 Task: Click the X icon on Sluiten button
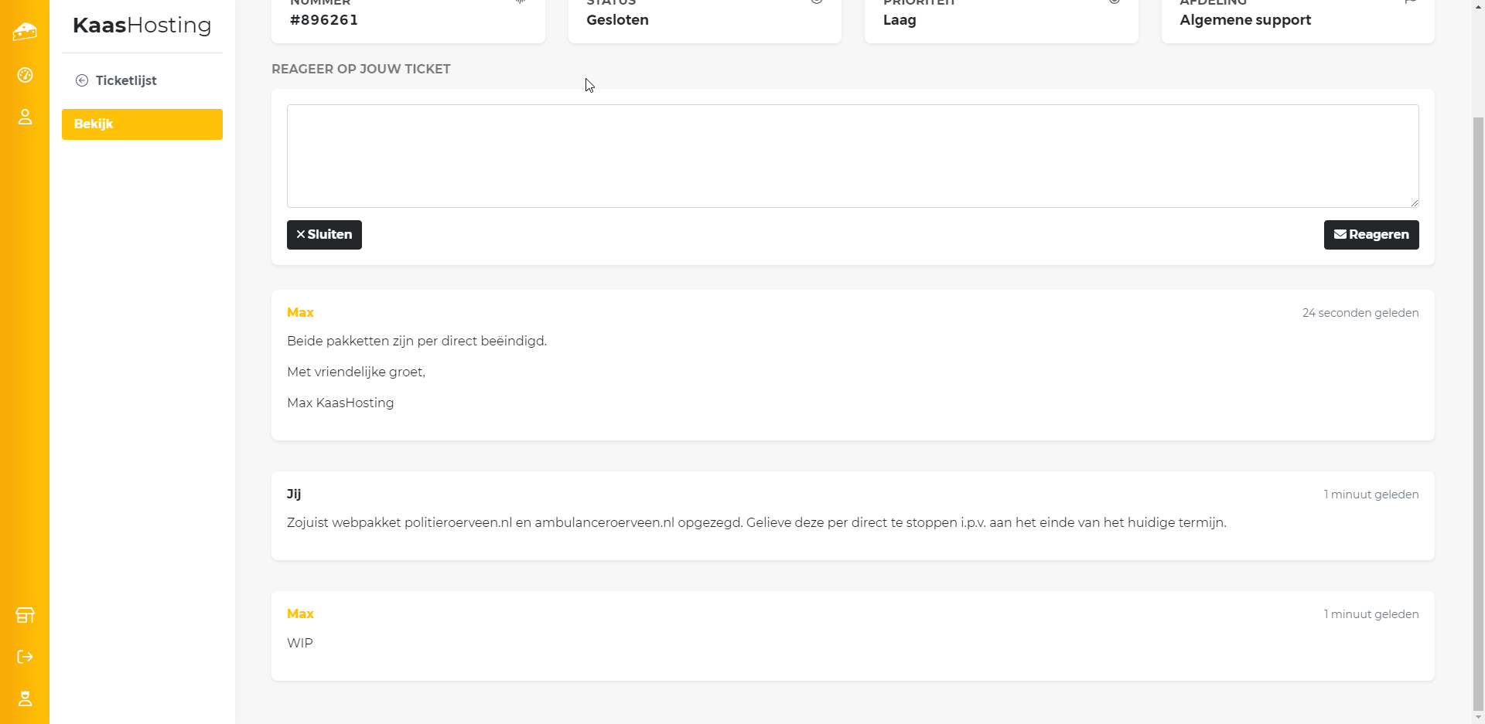(301, 234)
